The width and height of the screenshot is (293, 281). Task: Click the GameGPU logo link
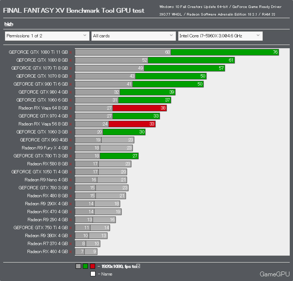tap(275, 274)
